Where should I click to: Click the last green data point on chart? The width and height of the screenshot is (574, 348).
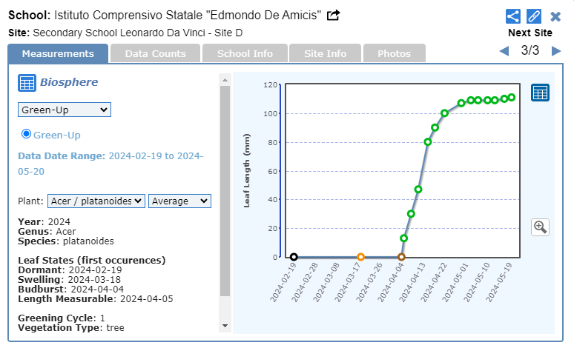point(512,98)
